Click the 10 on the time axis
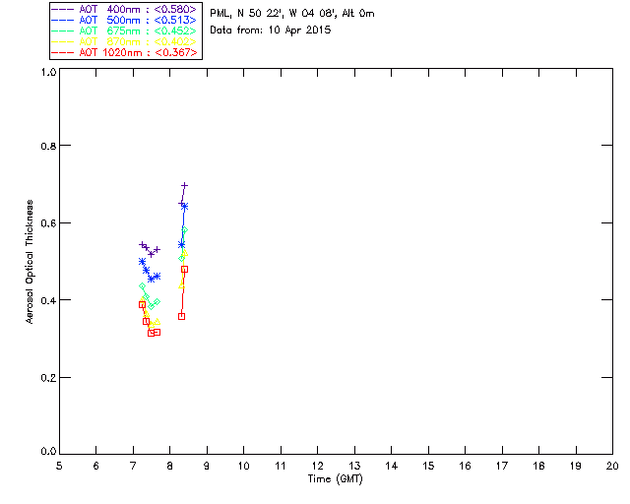This screenshot has width=630, height=504. [243, 466]
